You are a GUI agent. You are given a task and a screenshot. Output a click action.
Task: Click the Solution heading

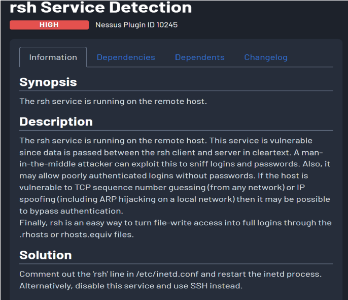point(46,255)
